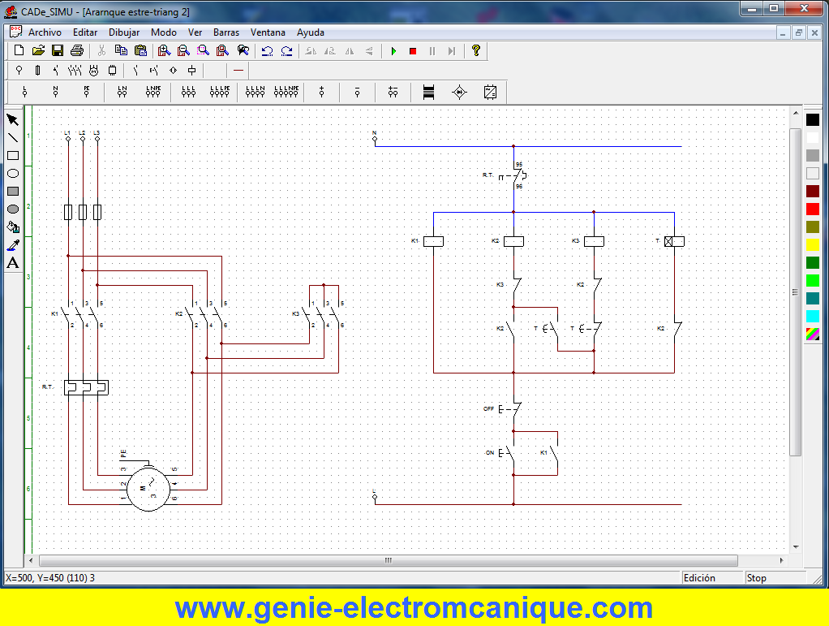Screen dimensions: 829x626
Task: Click the Undo arrow icon
Action: (x=267, y=51)
